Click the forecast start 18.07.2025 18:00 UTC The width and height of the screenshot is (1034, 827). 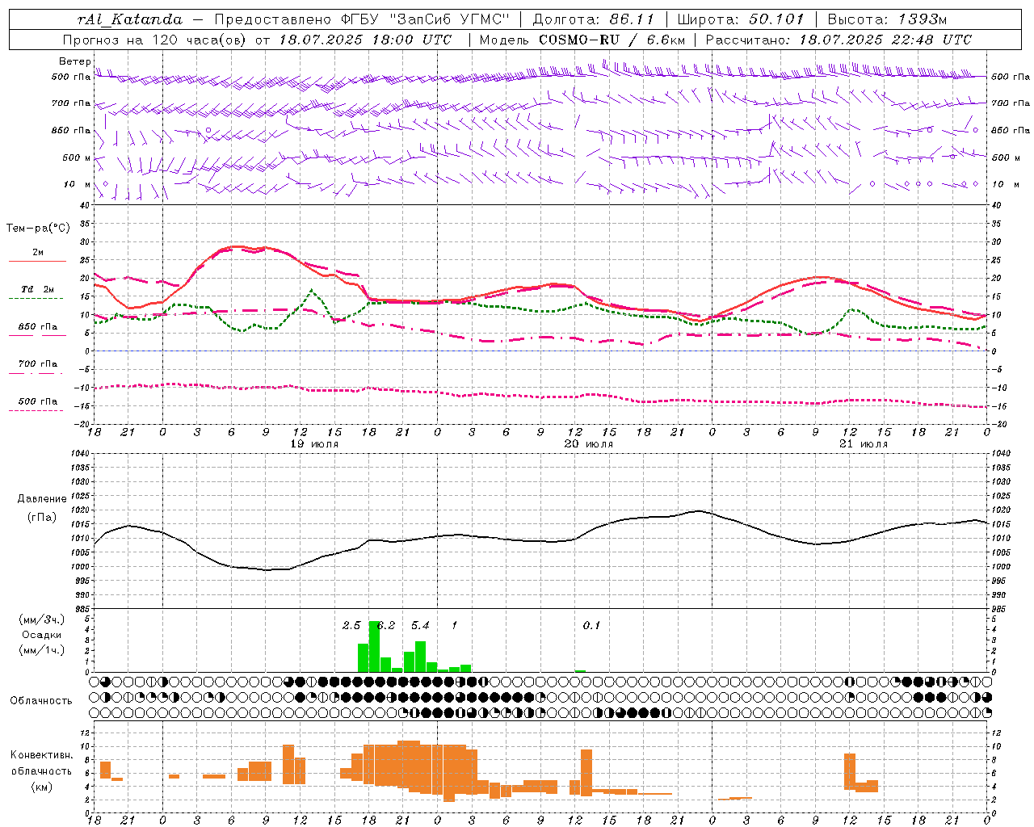365,40
